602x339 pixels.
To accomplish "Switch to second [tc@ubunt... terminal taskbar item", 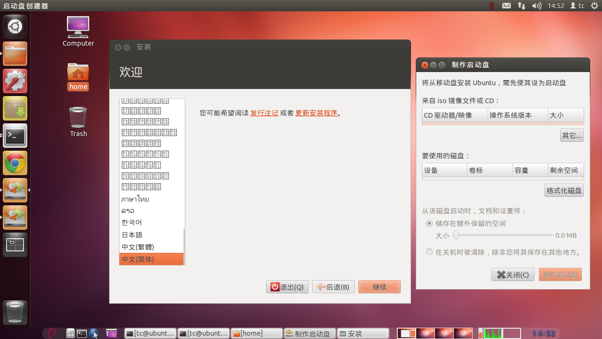I will [204, 333].
